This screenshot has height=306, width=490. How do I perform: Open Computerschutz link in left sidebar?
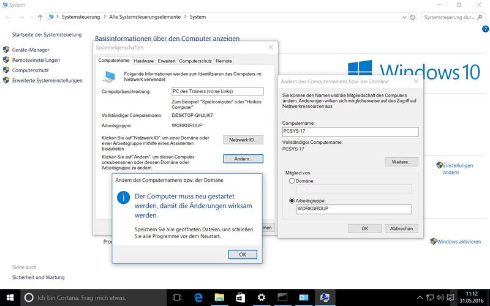(x=30, y=70)
